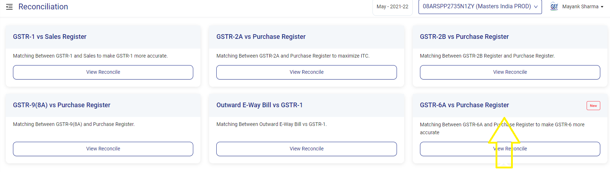Viewport: 610px width, 172px height.
Task: Toggle the sidebar menu icon
Action: tap(9, 7)
